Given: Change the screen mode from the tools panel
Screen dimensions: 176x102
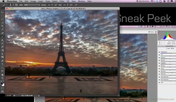Looking at the screenshot, I should (x=2, y=92).
